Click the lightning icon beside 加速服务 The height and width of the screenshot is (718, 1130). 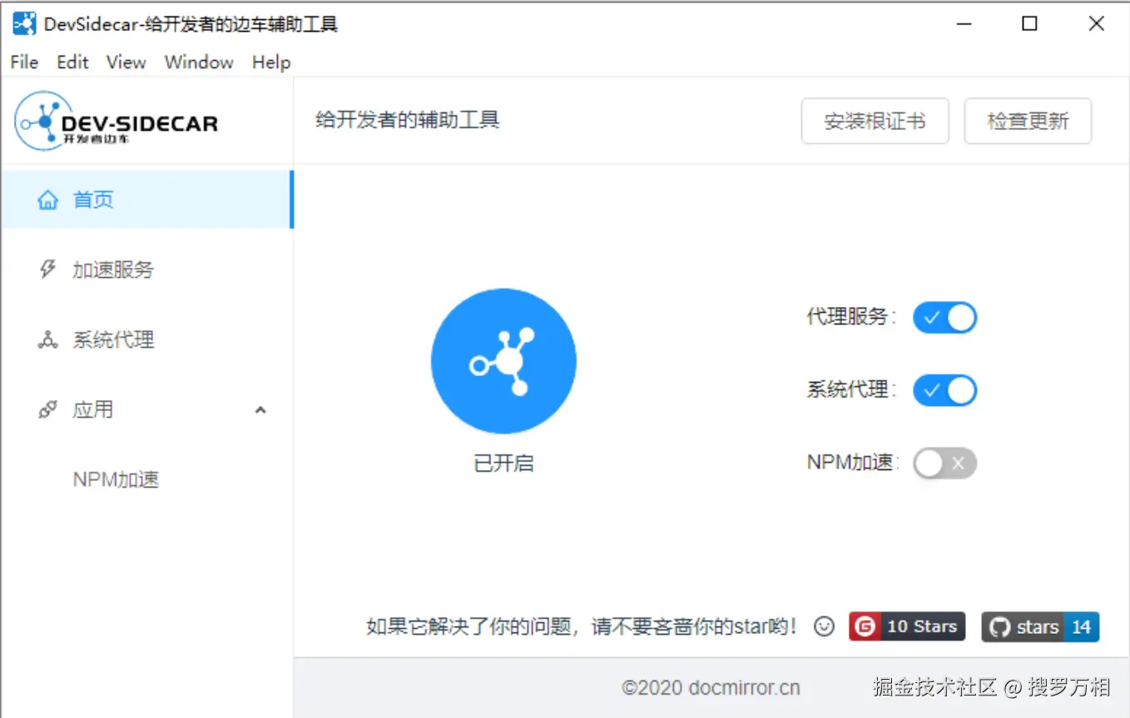48,269
